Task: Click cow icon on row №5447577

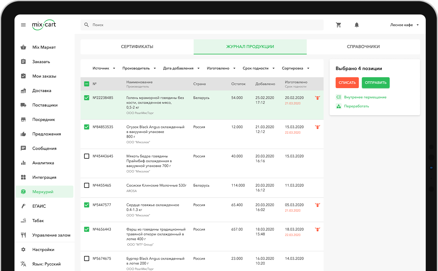Action: tap(317, 205)
